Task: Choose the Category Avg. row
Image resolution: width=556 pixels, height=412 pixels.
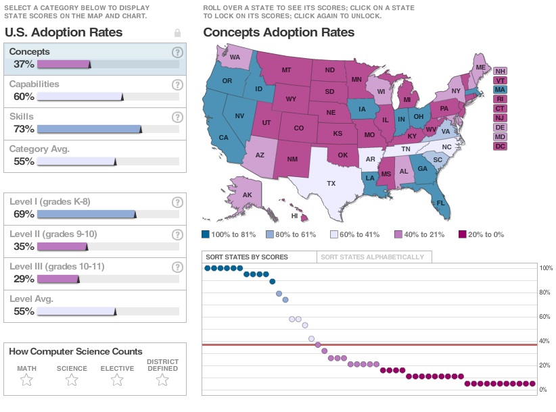Action: pyautogui.click(x=95, y=156)
